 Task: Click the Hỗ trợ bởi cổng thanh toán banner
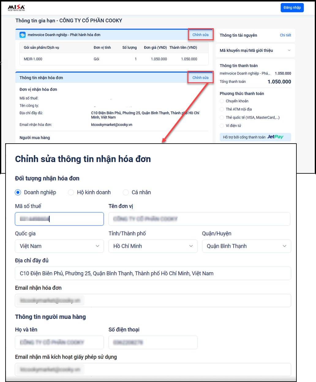[255, 137]
